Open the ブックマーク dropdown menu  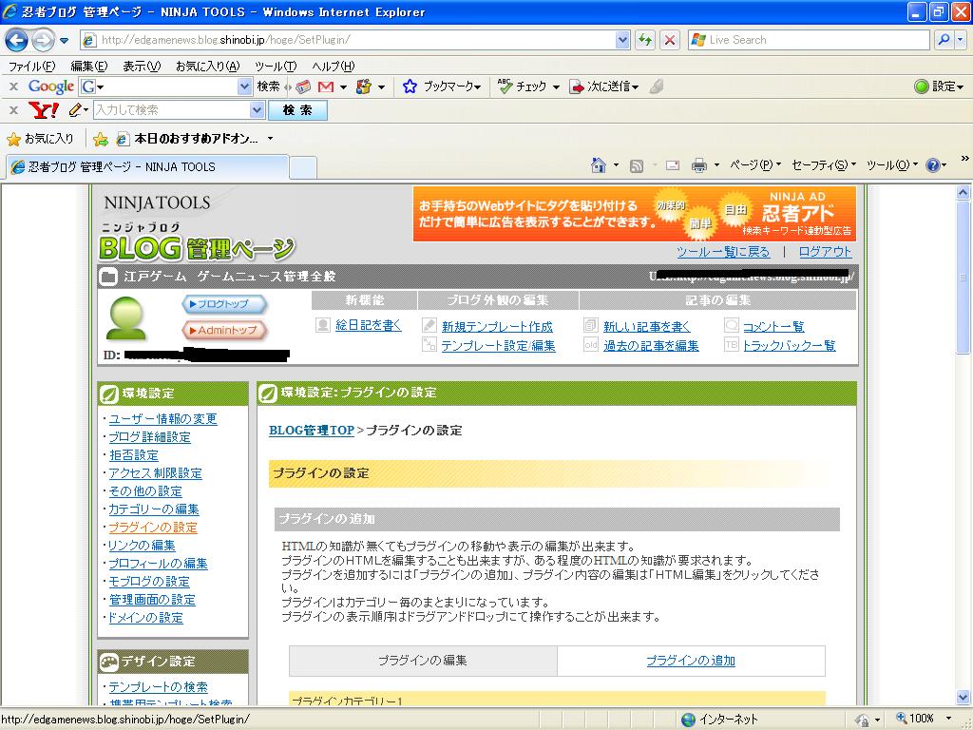pos(452,86)
